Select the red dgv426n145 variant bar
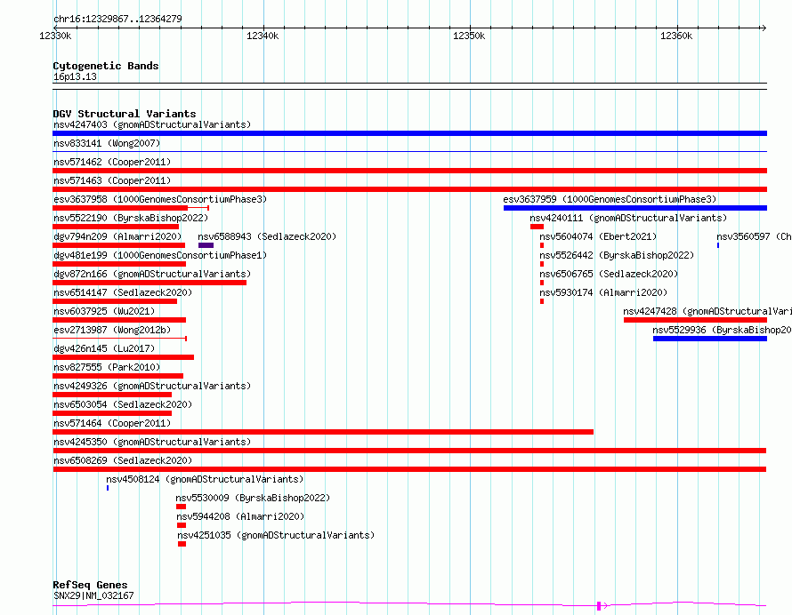This screenshot has height=615, width=792. [x=123, y=357]
